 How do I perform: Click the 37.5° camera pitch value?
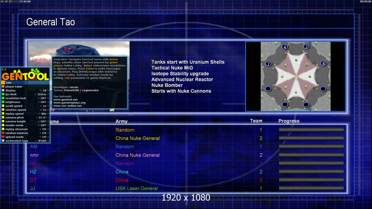point(43,117)
